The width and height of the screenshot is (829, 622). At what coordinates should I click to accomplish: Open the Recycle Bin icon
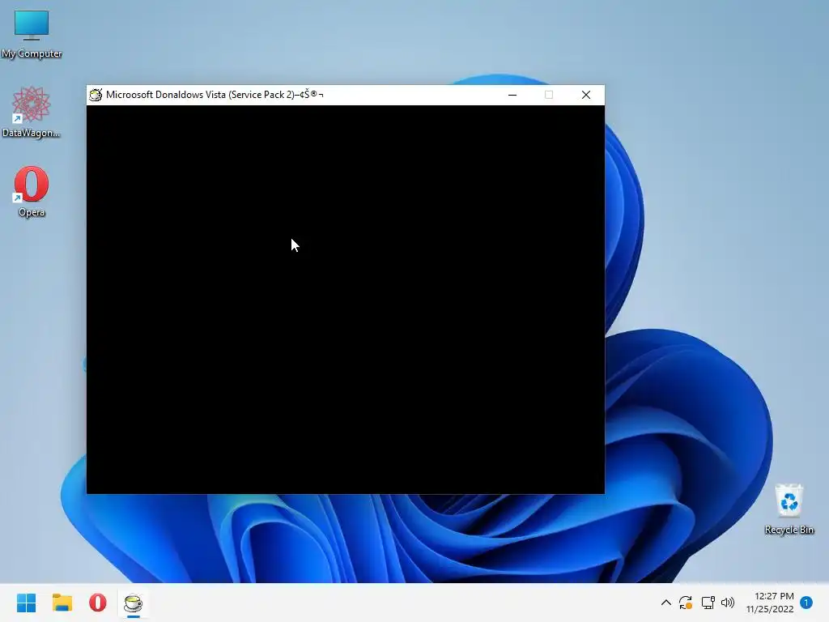click(x=789, y=509)
